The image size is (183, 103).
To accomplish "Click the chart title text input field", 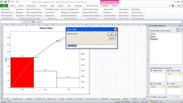I will pyautogui.click(x=92, y=46).
